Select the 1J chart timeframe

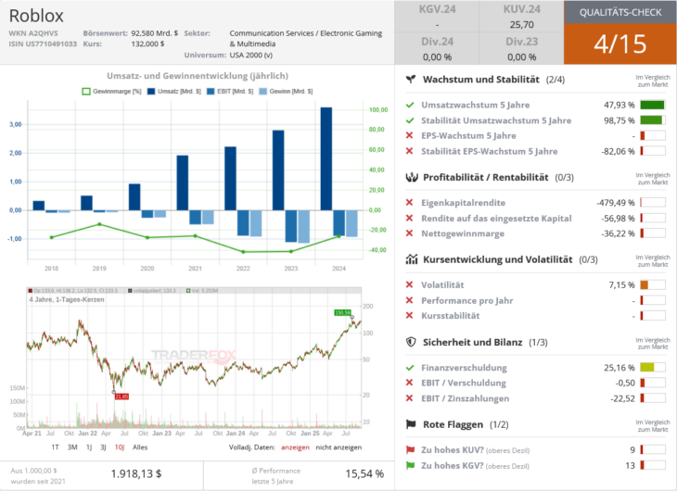point(89,447)
